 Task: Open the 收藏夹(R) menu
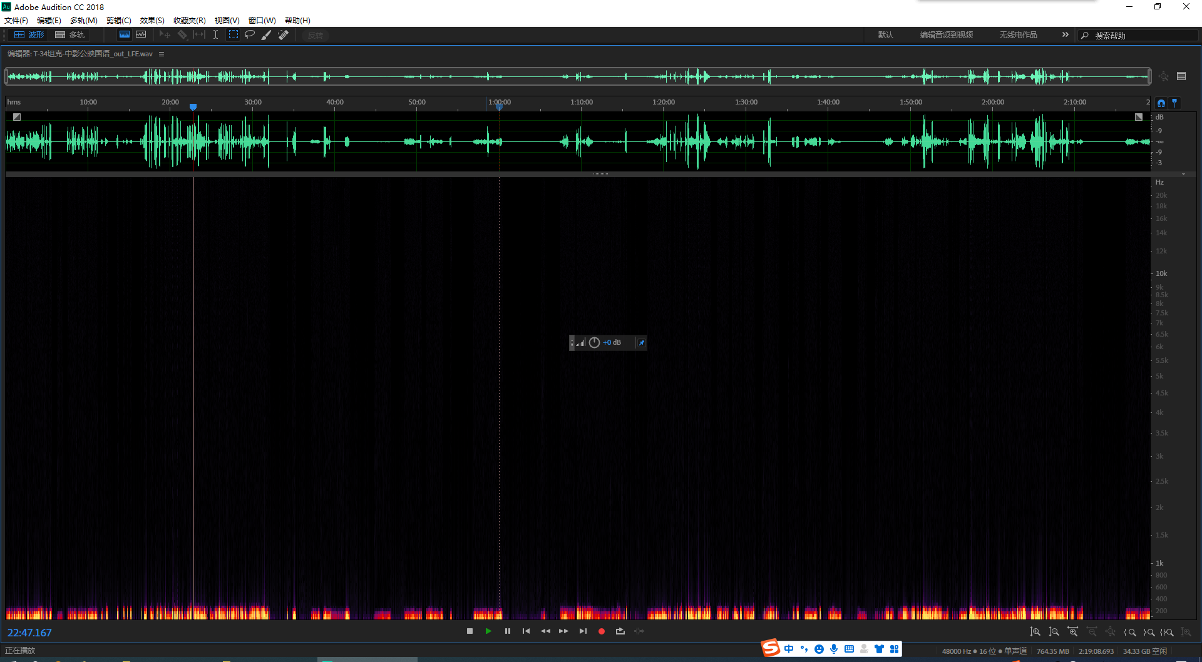pos(189,21)
